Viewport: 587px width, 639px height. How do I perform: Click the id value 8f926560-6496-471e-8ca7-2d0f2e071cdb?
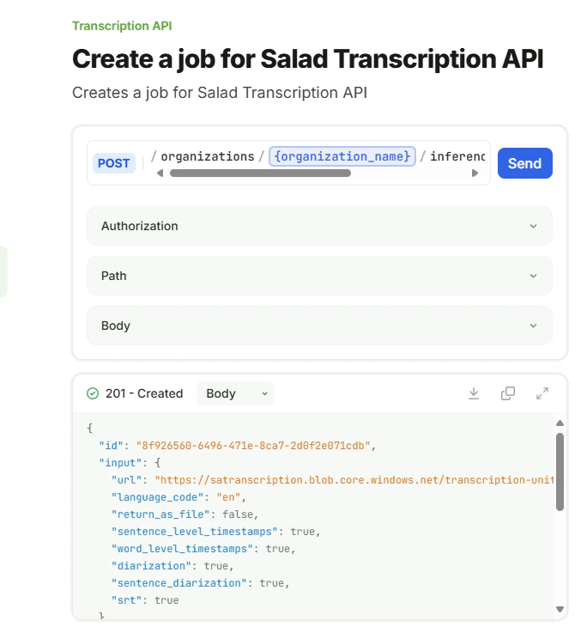click(253, 446)
